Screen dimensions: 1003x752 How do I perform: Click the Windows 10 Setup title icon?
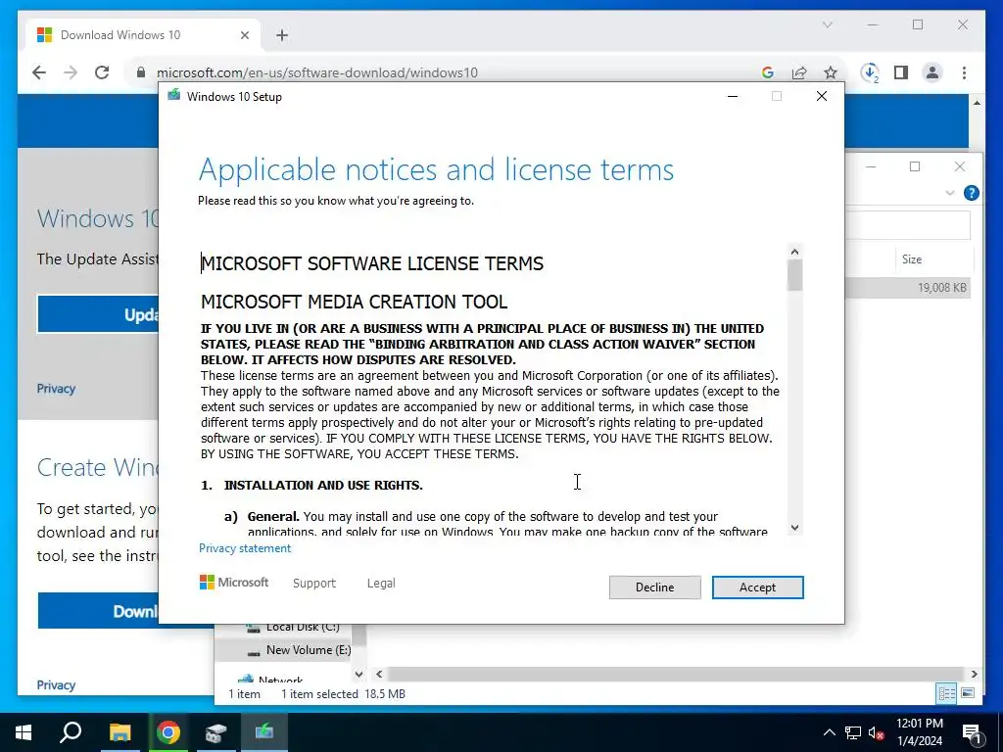[x=174, y=96]
